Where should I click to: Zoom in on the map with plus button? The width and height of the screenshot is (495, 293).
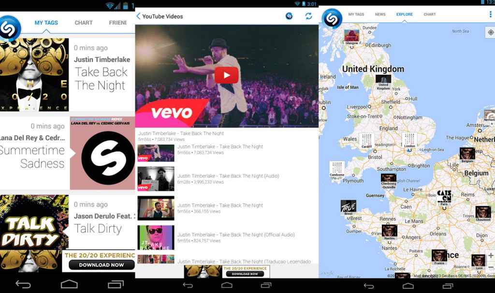(x=490, y=256)
